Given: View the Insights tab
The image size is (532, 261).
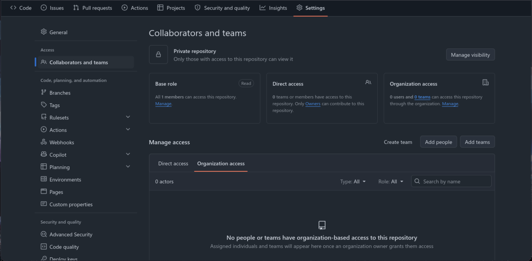Looking at the screenshot, I should pyautogui.click(x=273, y=8).
